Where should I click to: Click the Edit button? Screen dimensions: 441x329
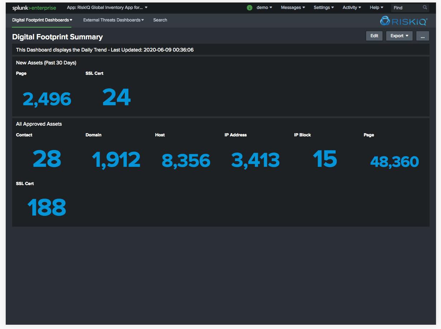tap(374, 36)
